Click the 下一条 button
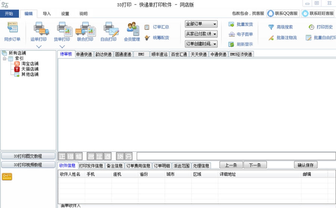 255,165
